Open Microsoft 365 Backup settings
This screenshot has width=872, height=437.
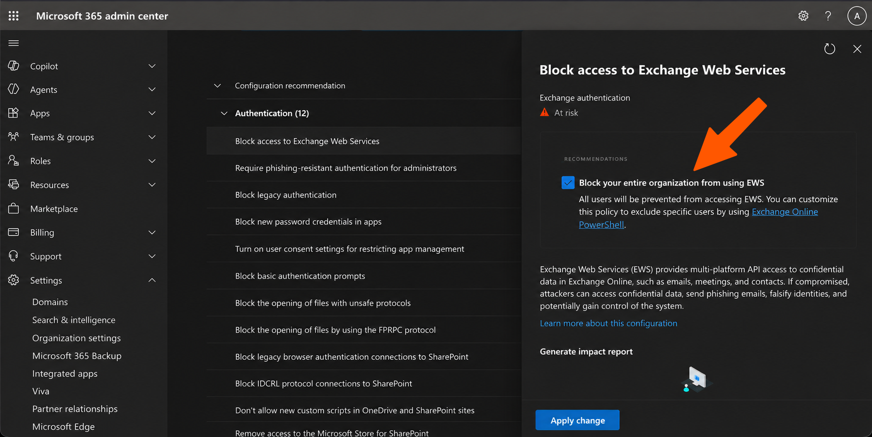(77, 356)
